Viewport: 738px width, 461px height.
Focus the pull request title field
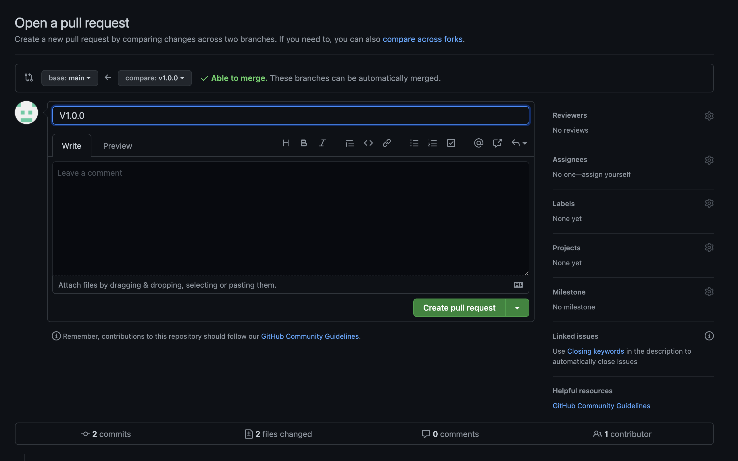(291, 116)
